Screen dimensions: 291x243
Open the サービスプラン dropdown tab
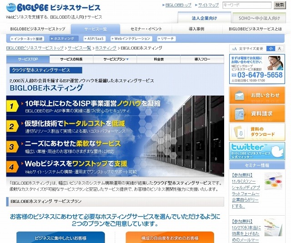115,59
